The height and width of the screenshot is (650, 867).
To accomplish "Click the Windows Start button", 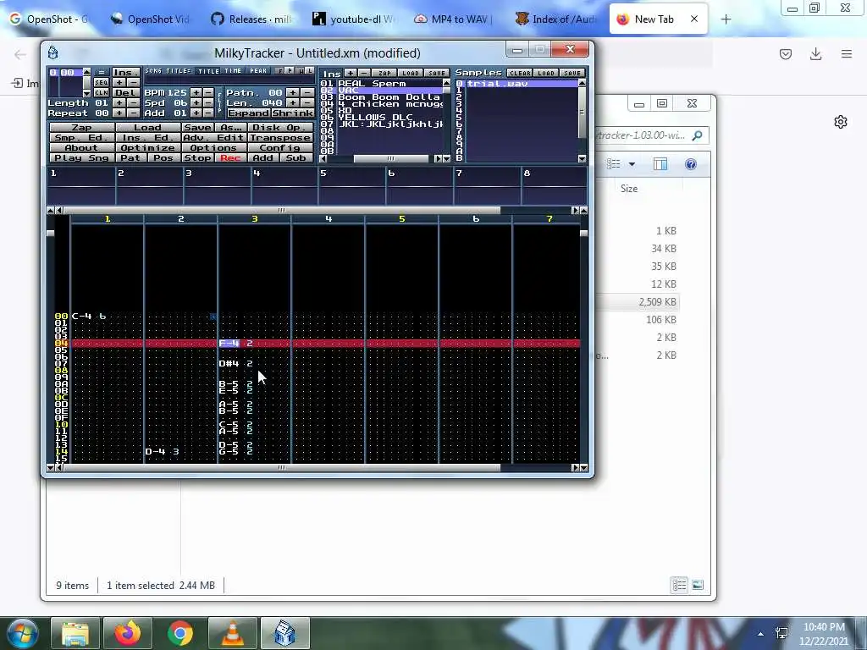I will (22, 633).
